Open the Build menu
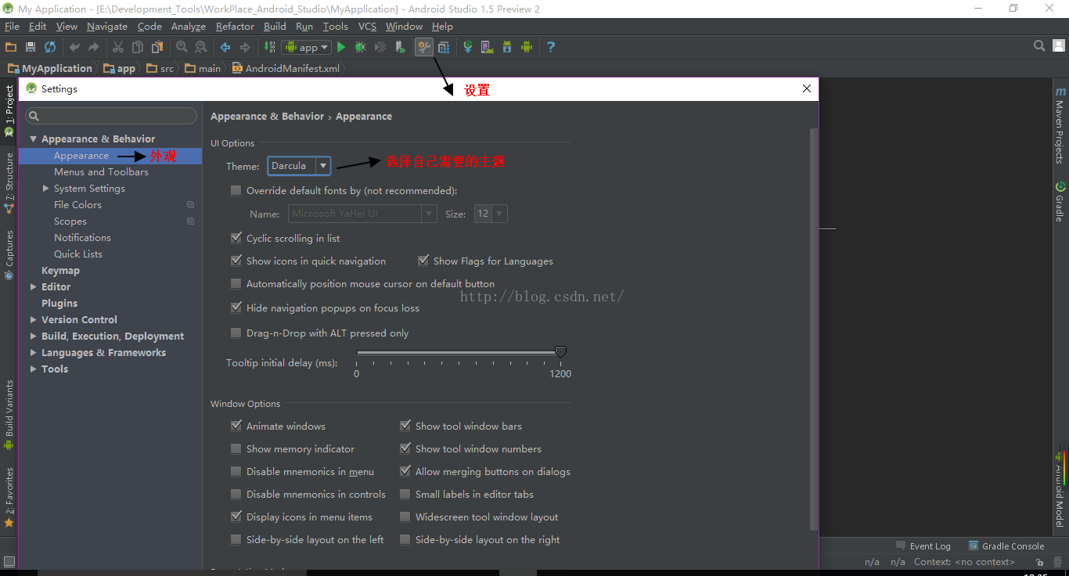 pos(275,26)
